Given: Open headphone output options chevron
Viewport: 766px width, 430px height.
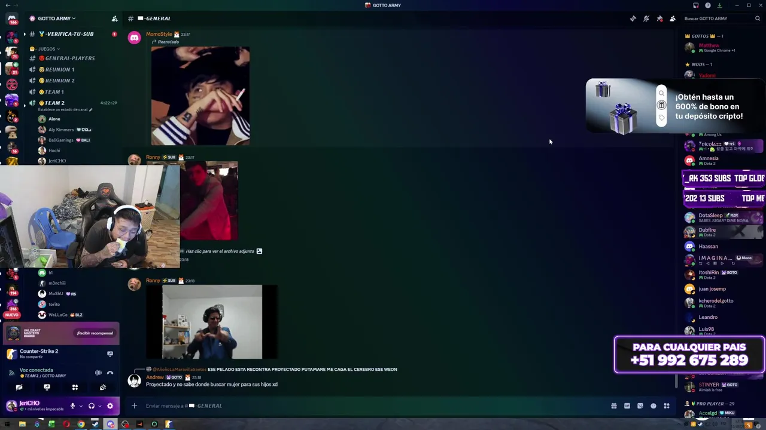Looking at the screenshot, I should pyautogui.click(x=99, y=406).
